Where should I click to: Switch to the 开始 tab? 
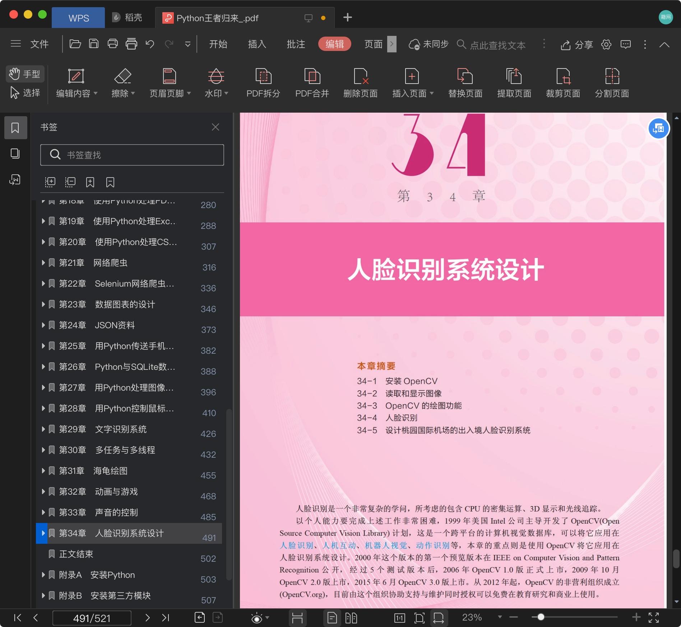pyautogui.click(x=218, y=44)
